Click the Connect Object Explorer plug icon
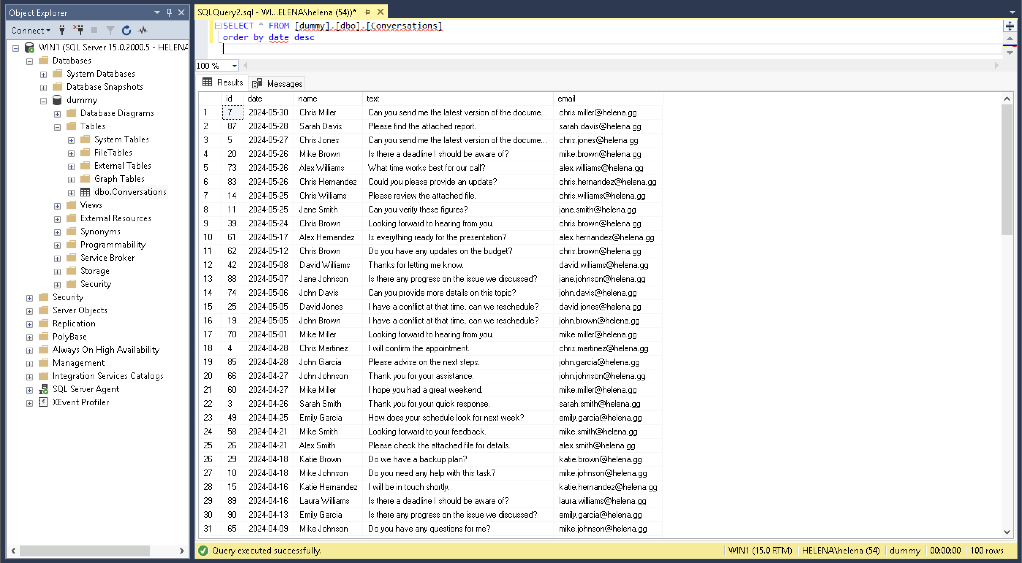 (62, 30)
